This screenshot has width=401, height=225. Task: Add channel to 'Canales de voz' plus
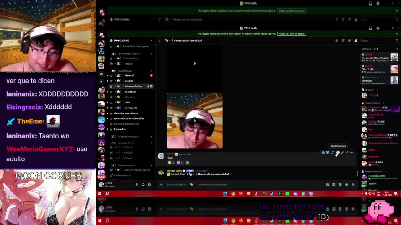(x=151, y=143)
